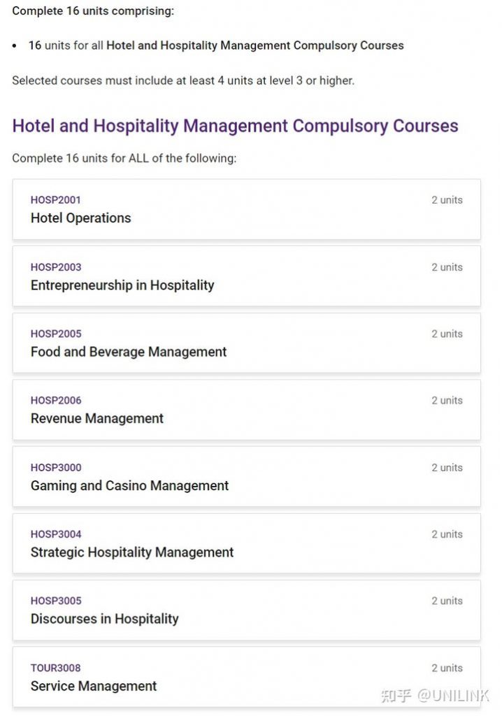Open the HOSP2003 course code link

tap(56, 267)
